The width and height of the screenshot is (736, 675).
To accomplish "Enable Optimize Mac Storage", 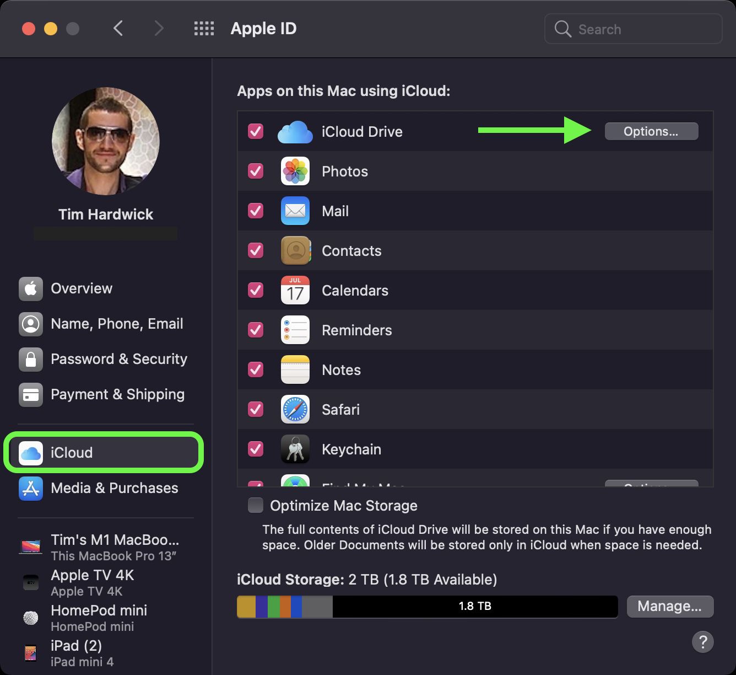I will point(255,505).
